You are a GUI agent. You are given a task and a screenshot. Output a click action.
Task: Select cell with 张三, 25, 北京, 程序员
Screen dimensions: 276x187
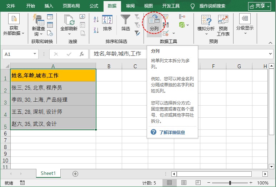[53, 87]
